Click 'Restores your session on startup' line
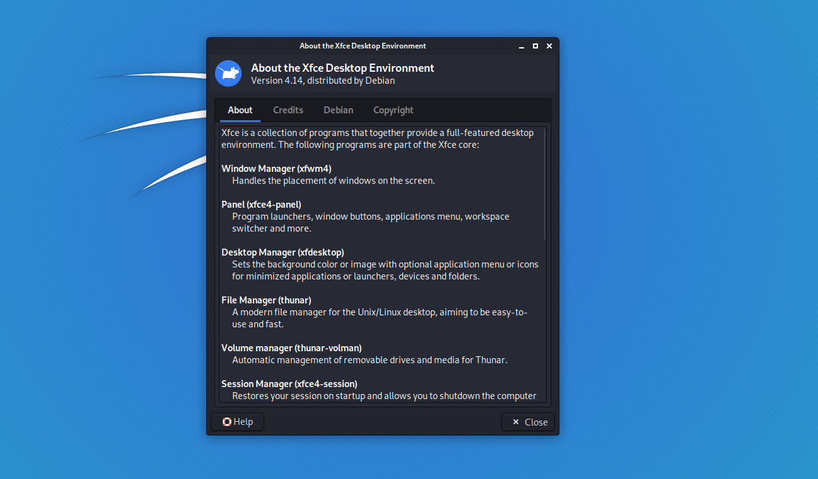 click(x=384, y=396)
